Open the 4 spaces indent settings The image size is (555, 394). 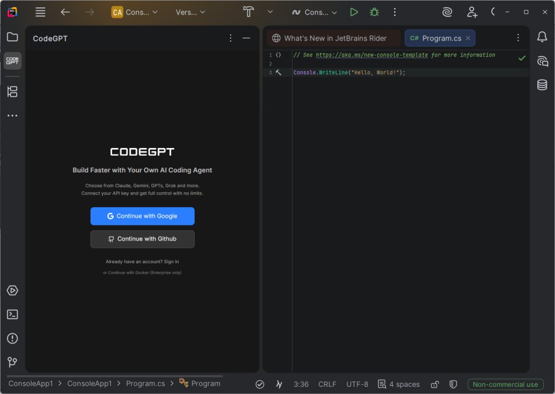(x=398, y=385)
